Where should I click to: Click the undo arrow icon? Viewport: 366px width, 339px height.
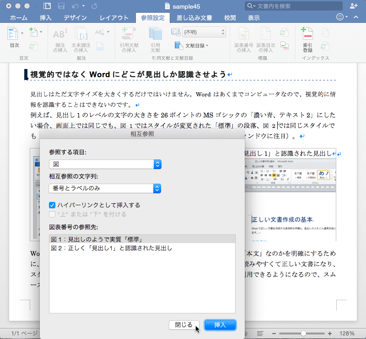point(75,6)
